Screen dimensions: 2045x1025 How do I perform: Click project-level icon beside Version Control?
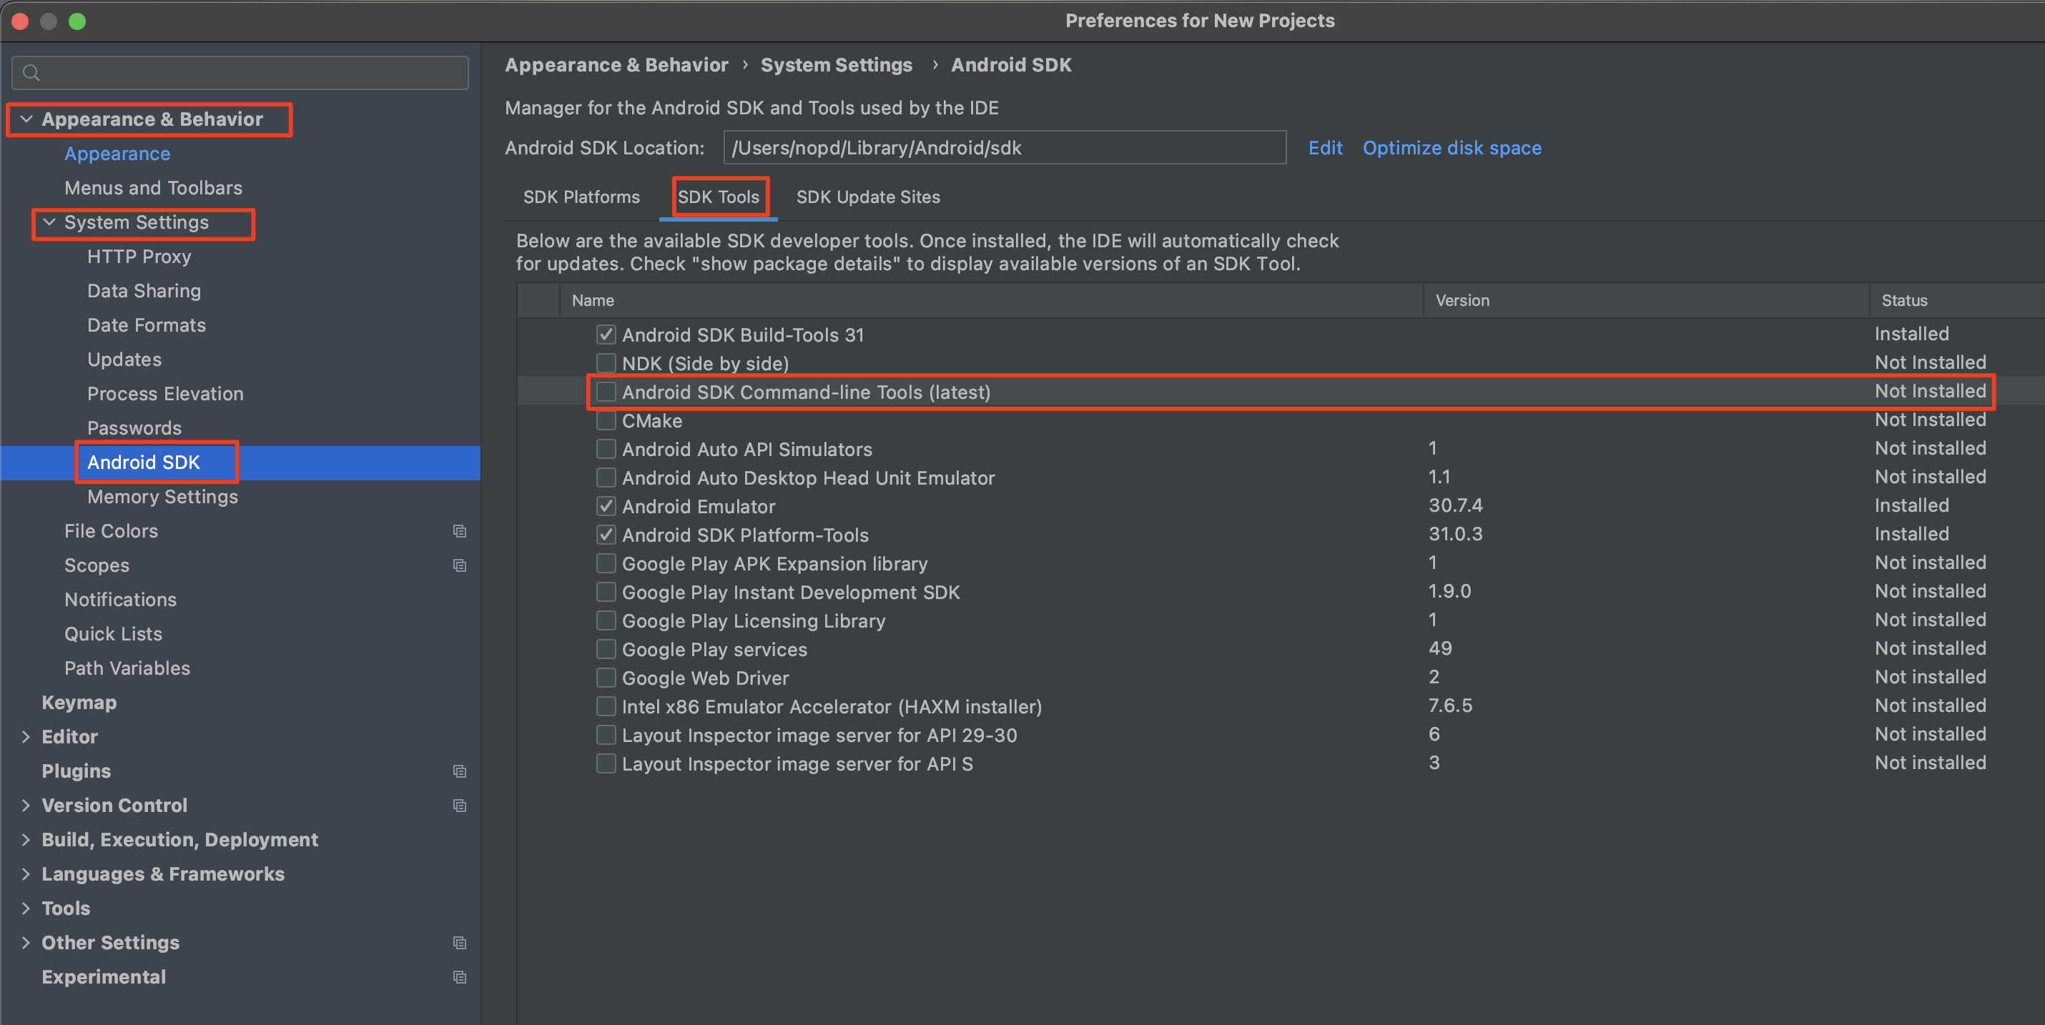coord(459,806)
